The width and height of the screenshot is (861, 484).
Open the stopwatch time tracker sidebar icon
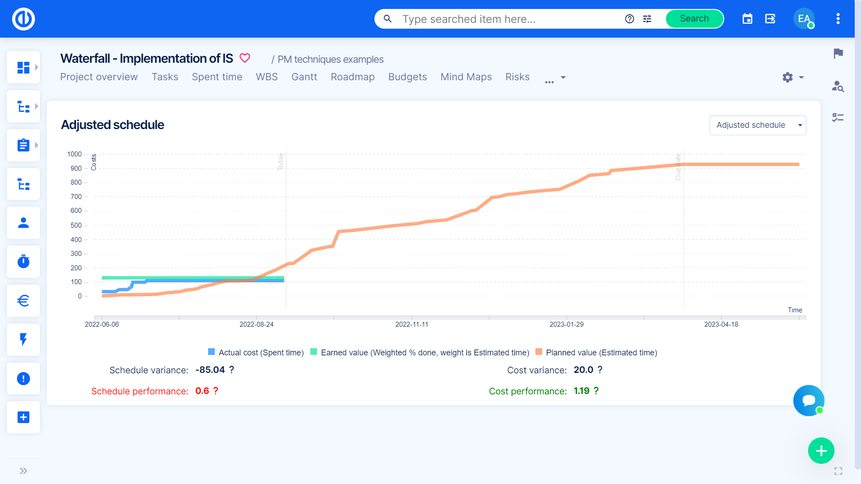[23, 262]
